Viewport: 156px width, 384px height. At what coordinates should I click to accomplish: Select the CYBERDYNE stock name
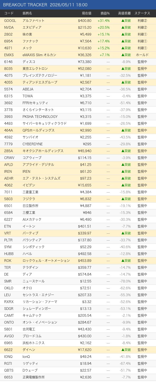[33, 144]
